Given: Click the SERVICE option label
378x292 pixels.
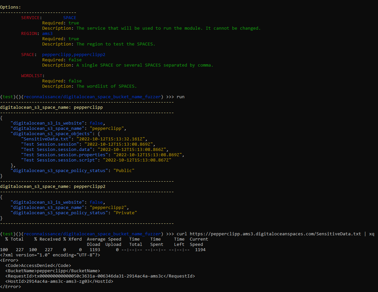Looking at the screenshot, I should pos(31,18).
